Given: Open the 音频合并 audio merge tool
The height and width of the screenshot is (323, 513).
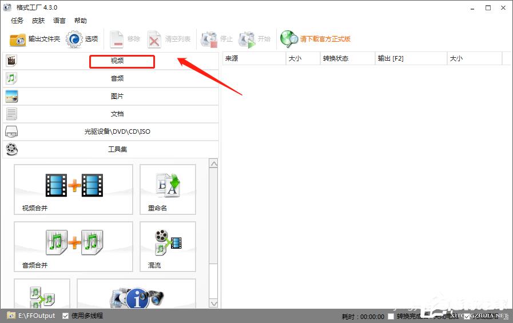Looking at the screenshot, I should point(73,246).
